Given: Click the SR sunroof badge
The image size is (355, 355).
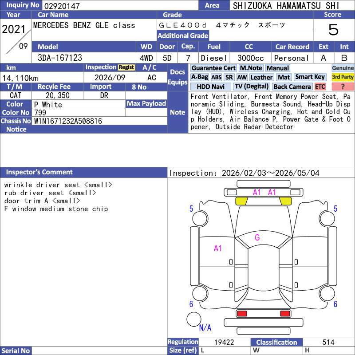Looking at the screenshot, I should (229, 77).
